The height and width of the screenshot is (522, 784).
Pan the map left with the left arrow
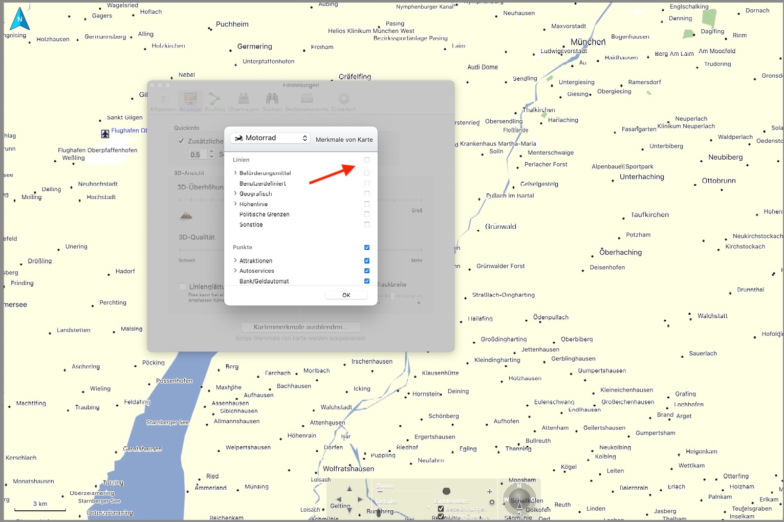click(338, 499)
